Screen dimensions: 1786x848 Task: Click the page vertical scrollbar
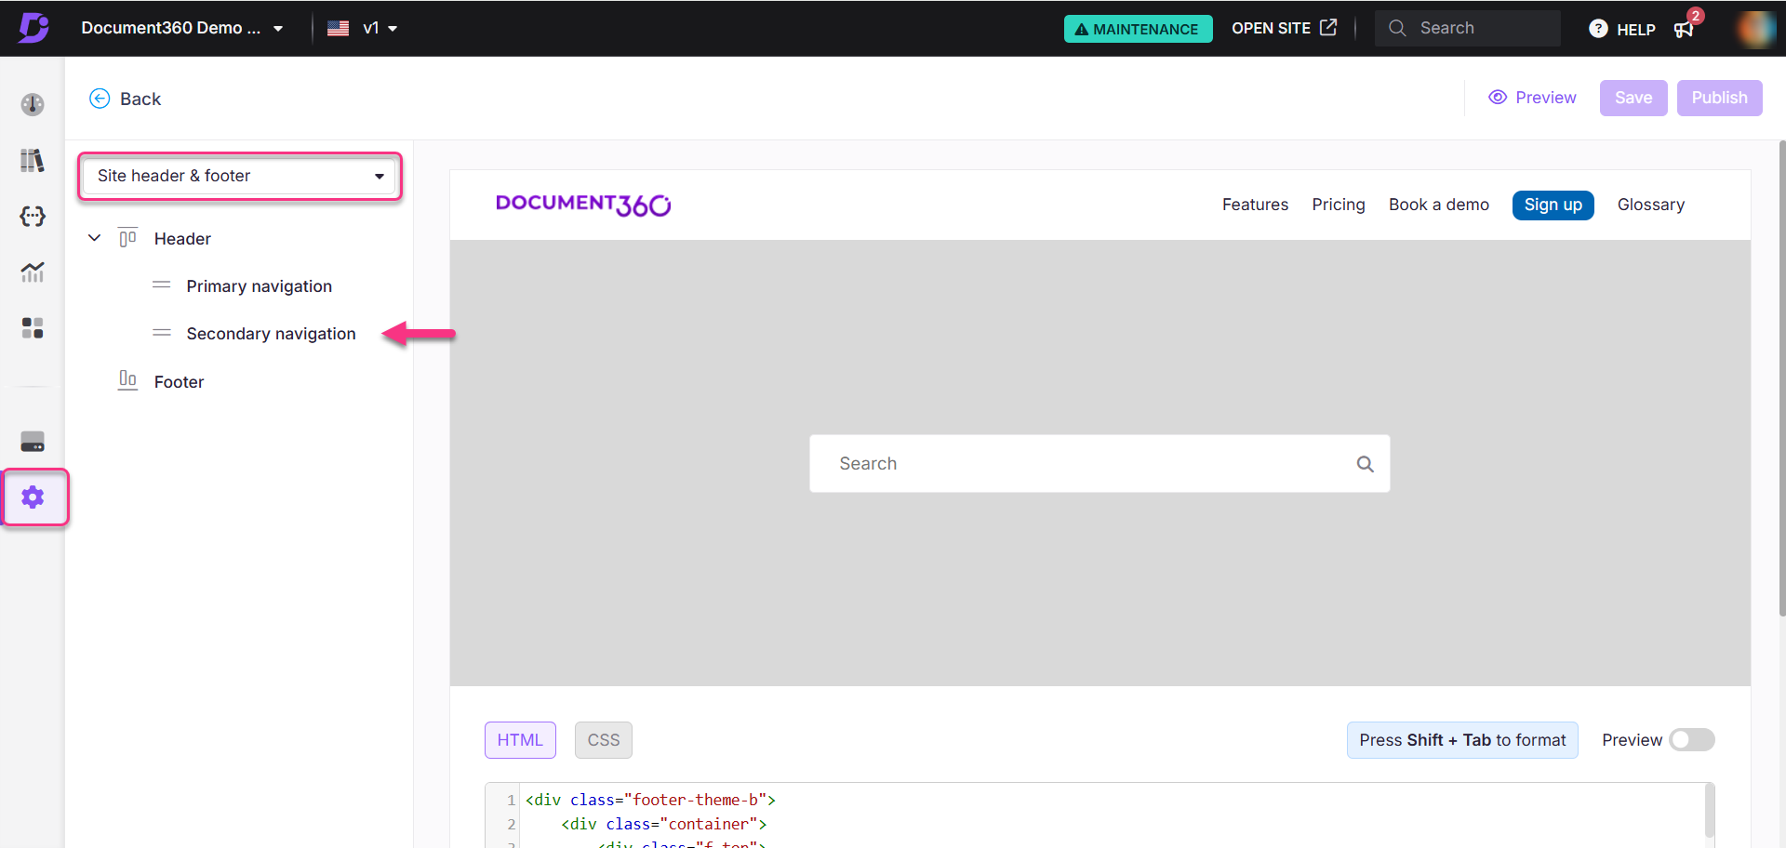[x=1781, y=378]
